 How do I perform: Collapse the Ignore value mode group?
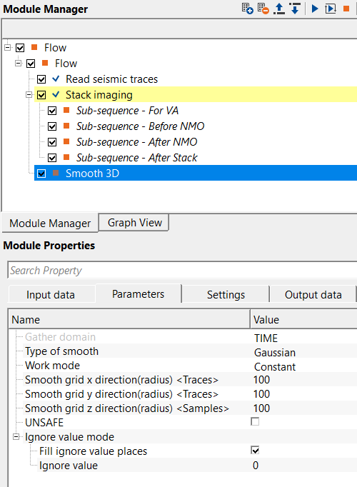point(16,437)
